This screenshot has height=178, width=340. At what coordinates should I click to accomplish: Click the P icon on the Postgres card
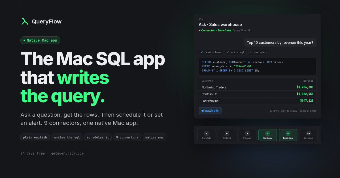pos(247,133)
